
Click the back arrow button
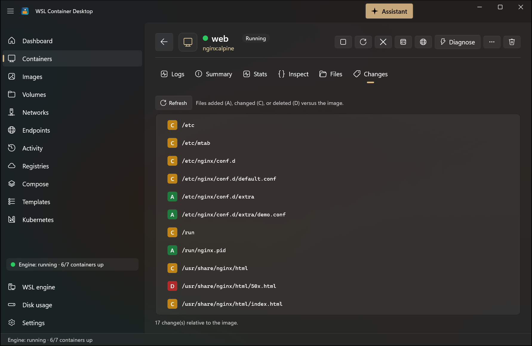tap(164, 42)
